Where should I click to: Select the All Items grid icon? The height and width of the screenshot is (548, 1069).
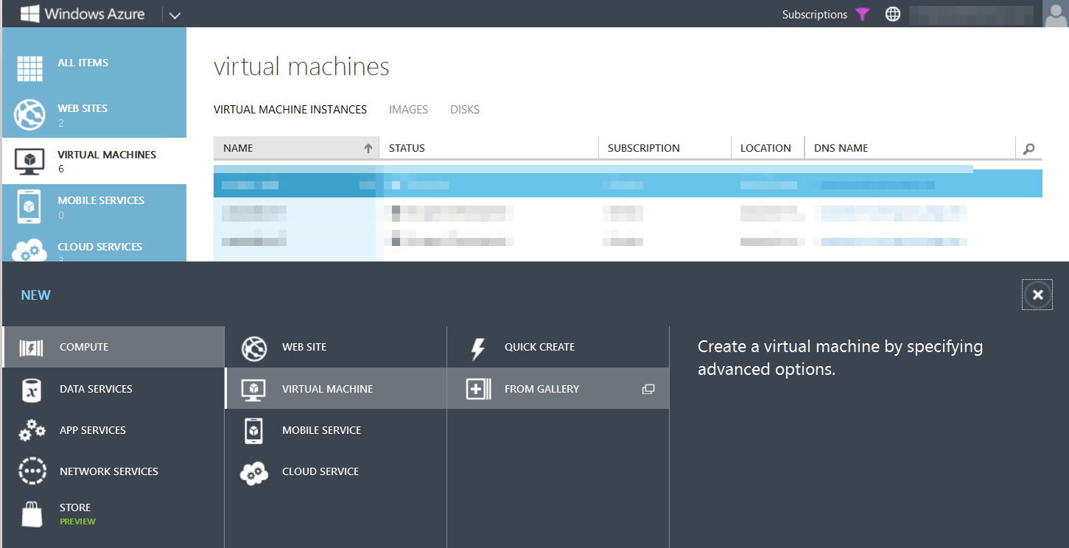(30, 68)
